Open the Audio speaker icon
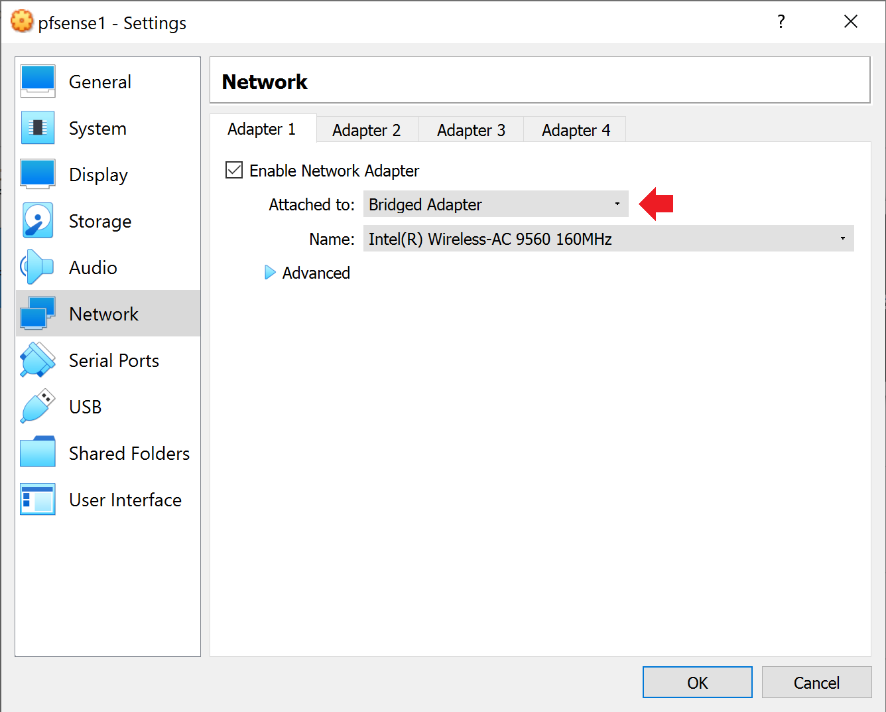The width and height of the screenshot is (886, 712). click(38, 267)
